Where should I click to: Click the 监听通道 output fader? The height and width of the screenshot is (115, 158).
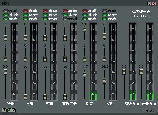(124, 72)
